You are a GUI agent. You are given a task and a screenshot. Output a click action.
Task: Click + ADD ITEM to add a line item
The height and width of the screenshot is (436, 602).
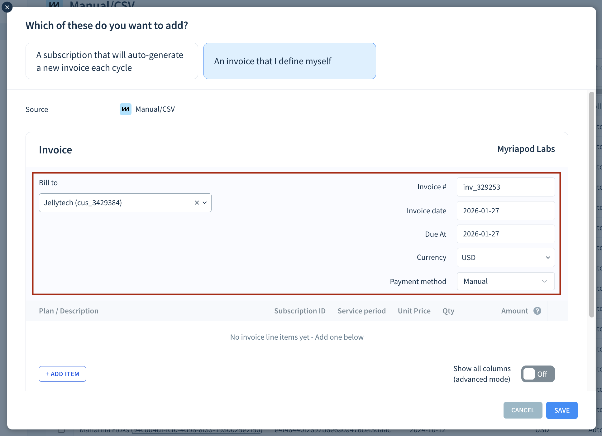pos(62,374)
